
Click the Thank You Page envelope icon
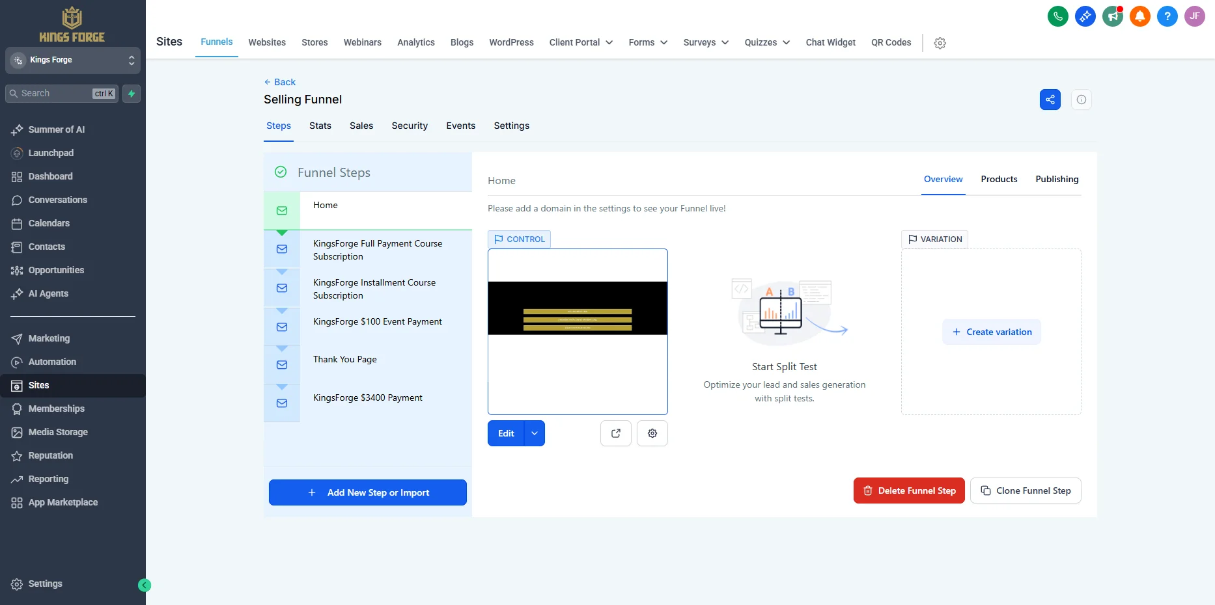point(282,365)
